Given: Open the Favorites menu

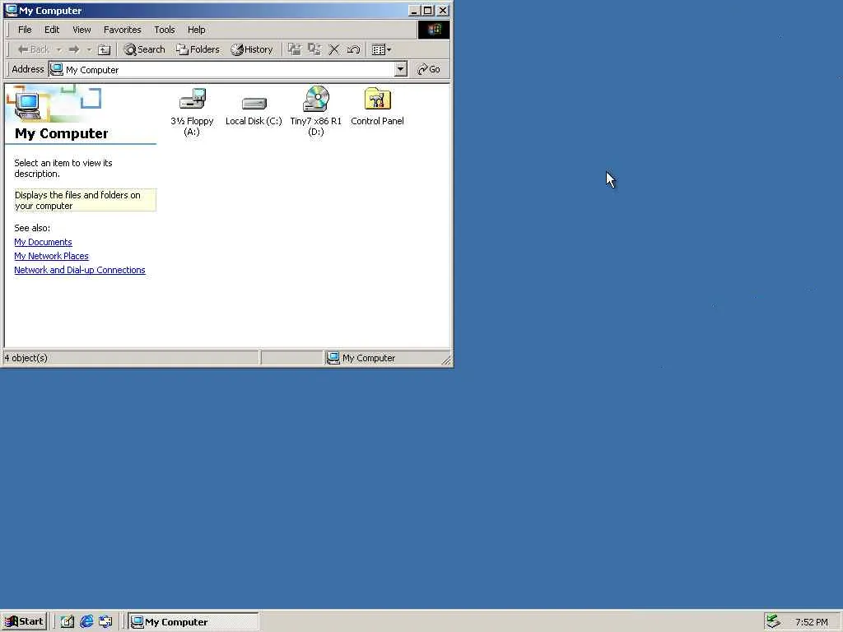Looking at the screenshot, I should click(x=122, y=30).
